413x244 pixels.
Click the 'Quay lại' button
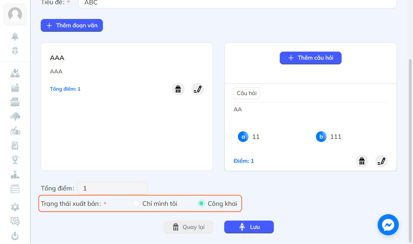point(189,227)
